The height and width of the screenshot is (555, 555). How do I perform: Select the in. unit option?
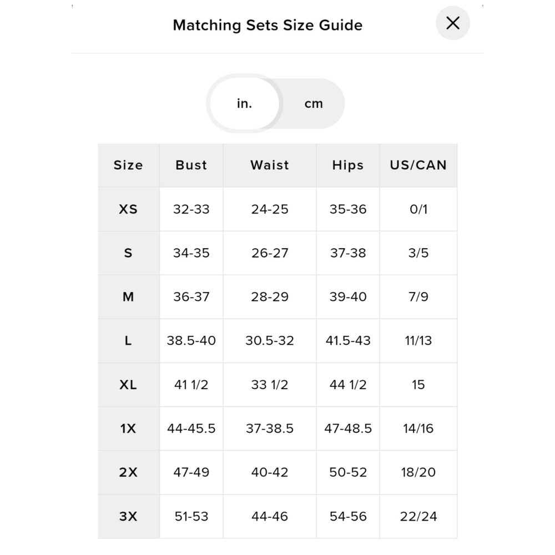[244, 104]
